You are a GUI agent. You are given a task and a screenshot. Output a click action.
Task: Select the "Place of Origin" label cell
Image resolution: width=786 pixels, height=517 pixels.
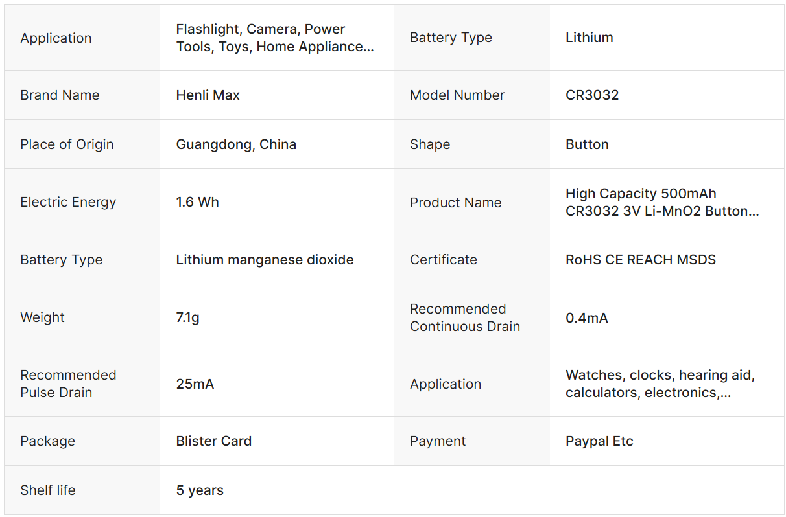pyautogui.click(x=67, y=144)
